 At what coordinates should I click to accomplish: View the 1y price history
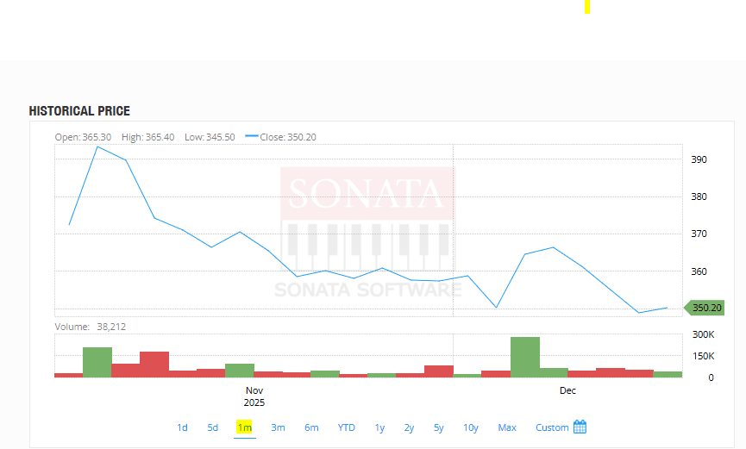tap(379, 427)
